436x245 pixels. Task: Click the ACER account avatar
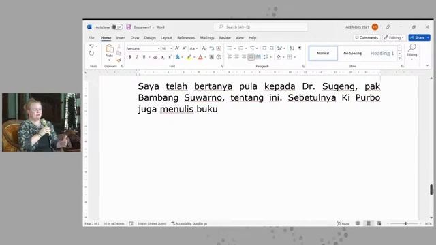[375, 27]
